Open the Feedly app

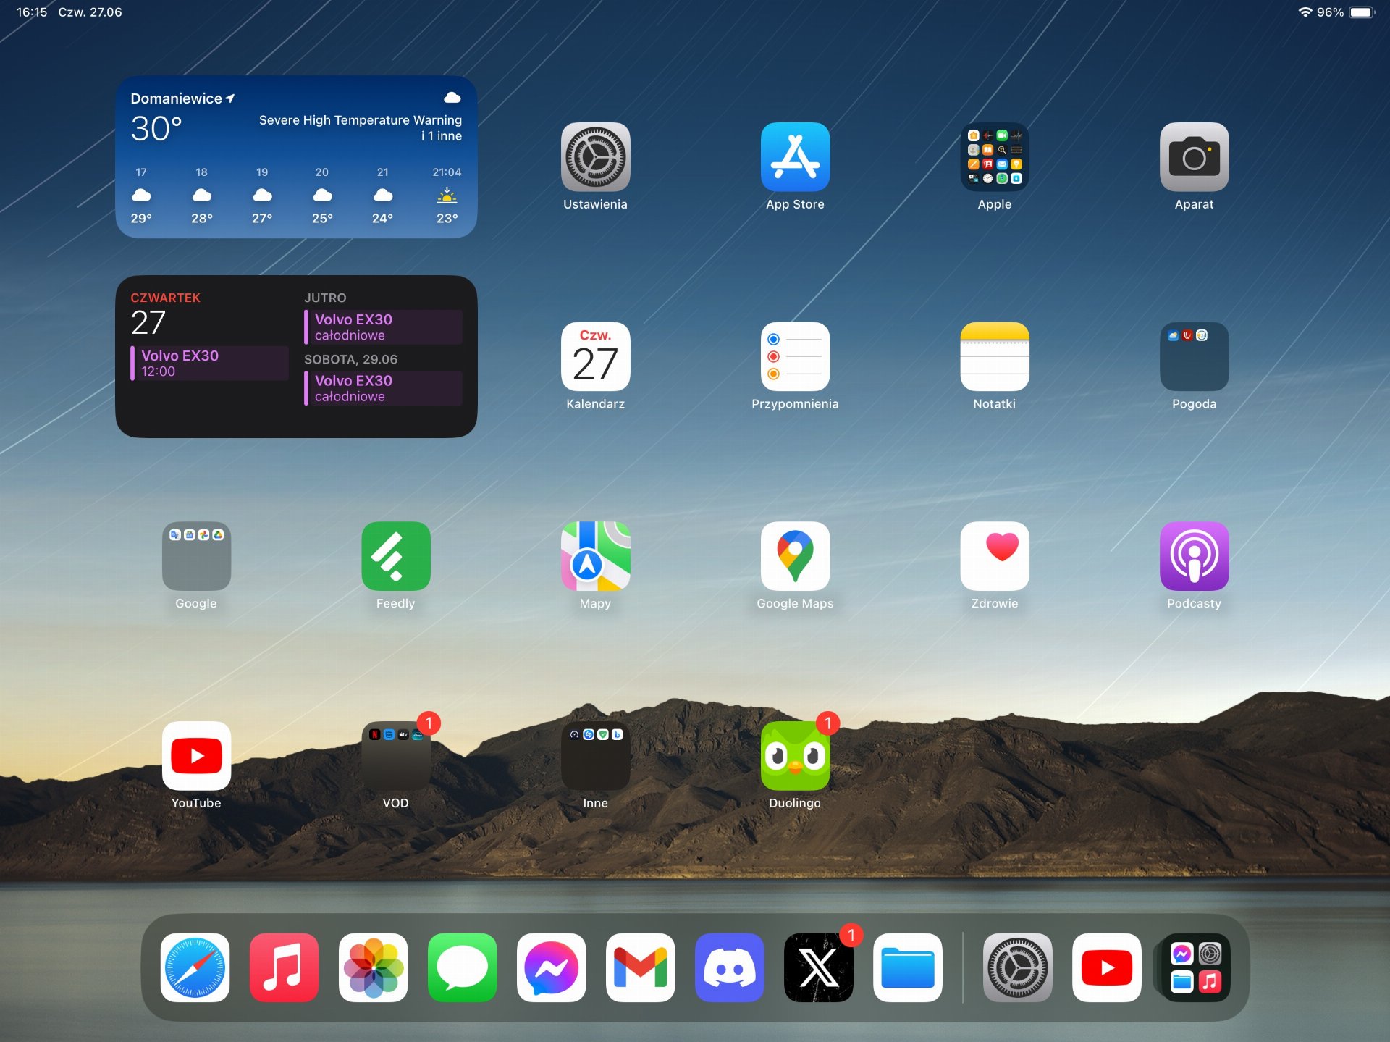395,556
